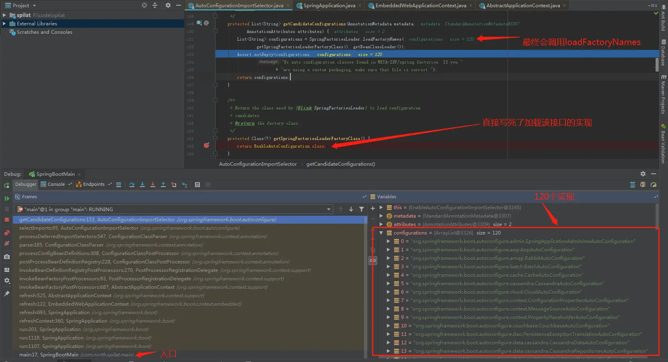This screenshot has width=668, height=362.
Task: Toggle frames filter funnel icon
Action: [362, 209]
